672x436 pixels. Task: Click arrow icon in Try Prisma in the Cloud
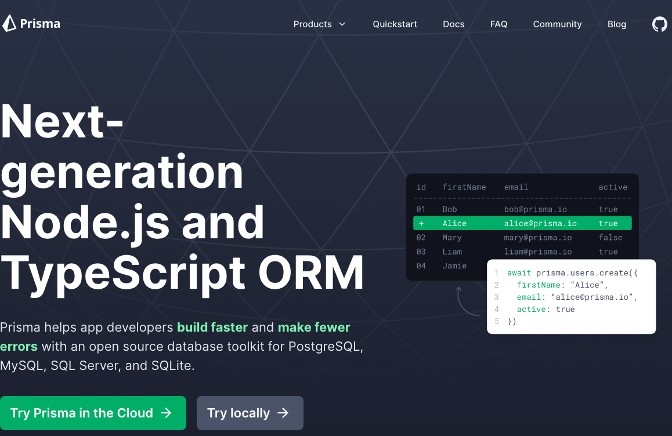tap(166, 413)
